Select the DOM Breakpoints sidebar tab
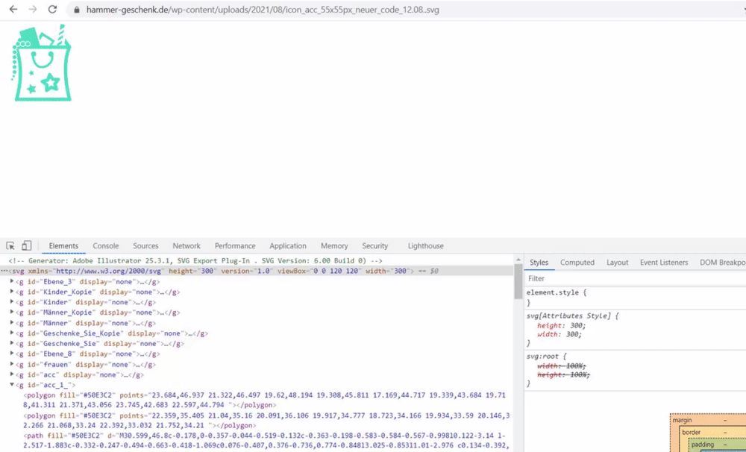This screenshot has width=746, height=452. (x=723, y=263)
